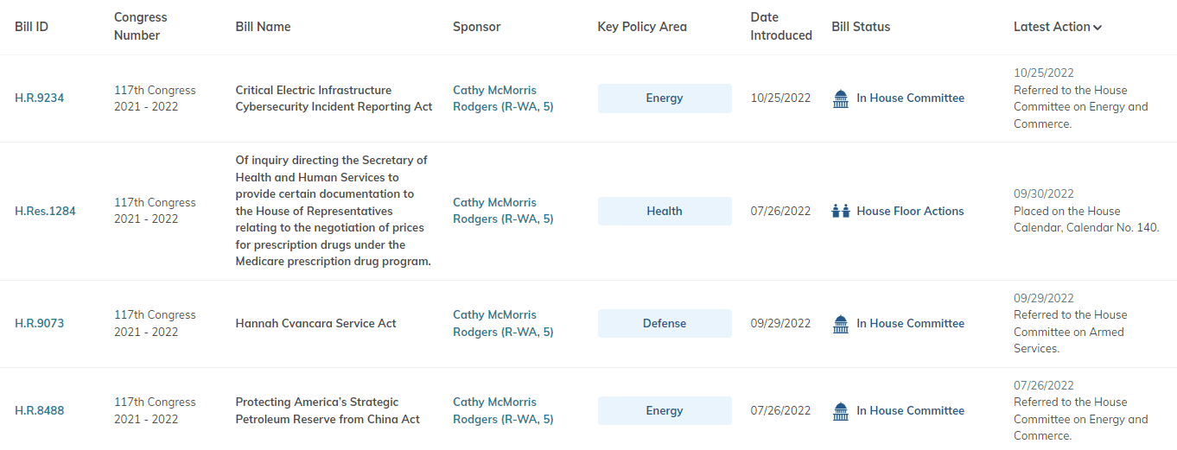Click the Key Policy Area column header
Screen dimensions: 1177x450
(x=642, y=27)
